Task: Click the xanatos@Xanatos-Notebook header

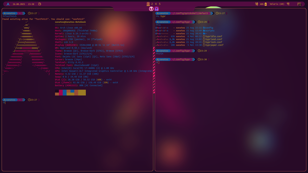Action: [70, 22]
